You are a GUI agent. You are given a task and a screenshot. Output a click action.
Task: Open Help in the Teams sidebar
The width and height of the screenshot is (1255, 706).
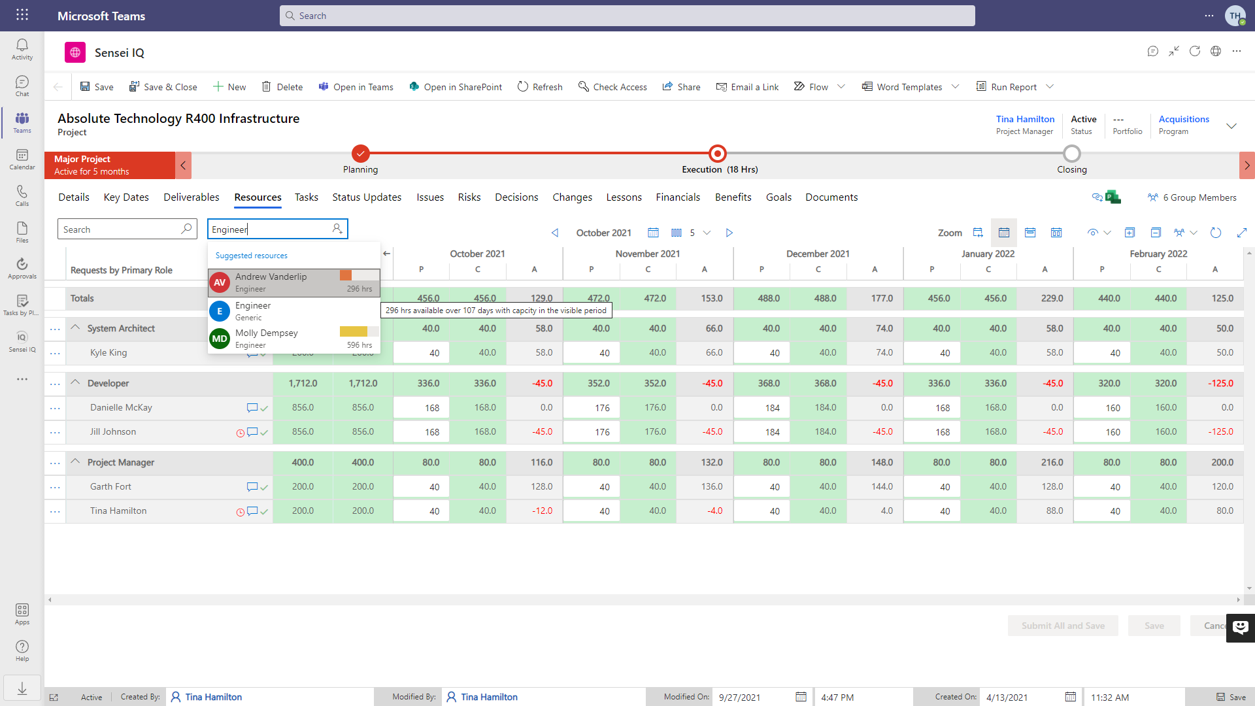tap(22, 650)
